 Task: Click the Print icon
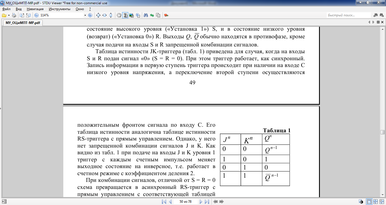[x=14, y=15]
